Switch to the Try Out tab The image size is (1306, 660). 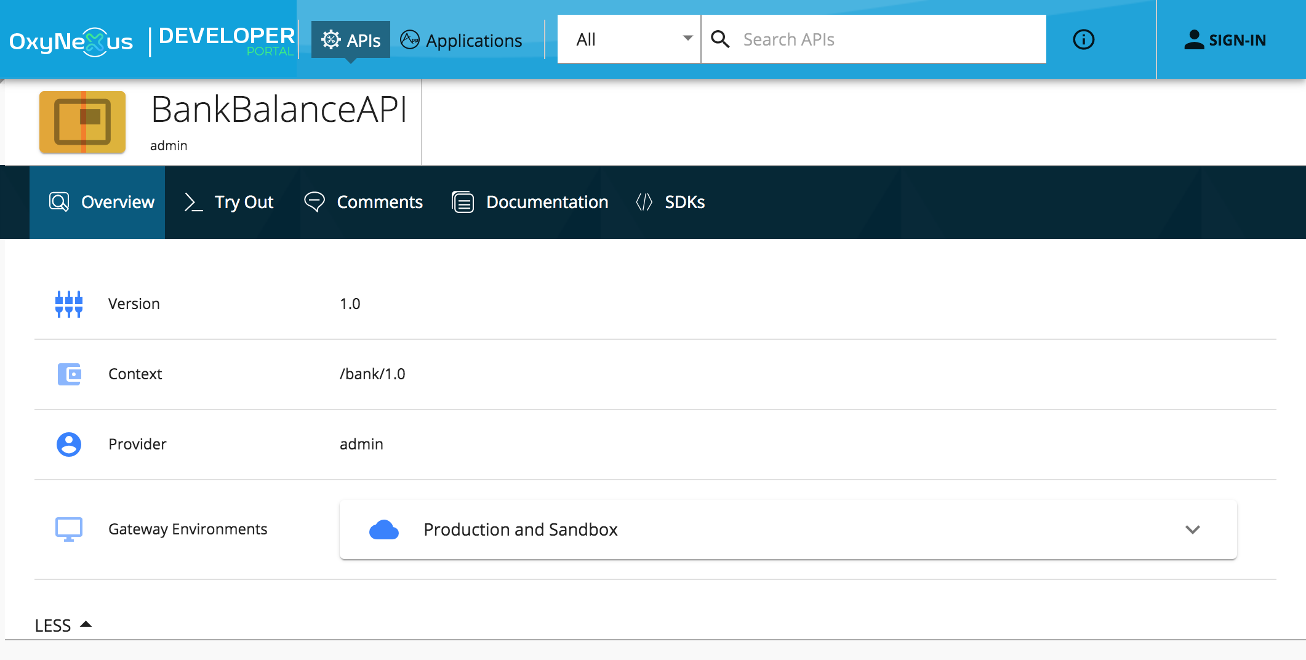[x=229, y=202]
